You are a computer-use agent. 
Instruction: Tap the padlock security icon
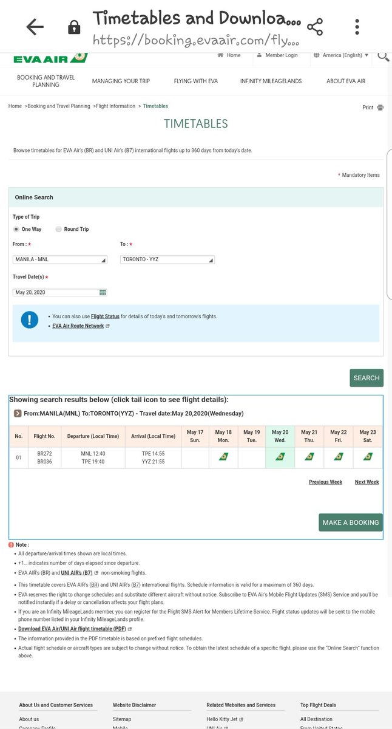[74, 27]
